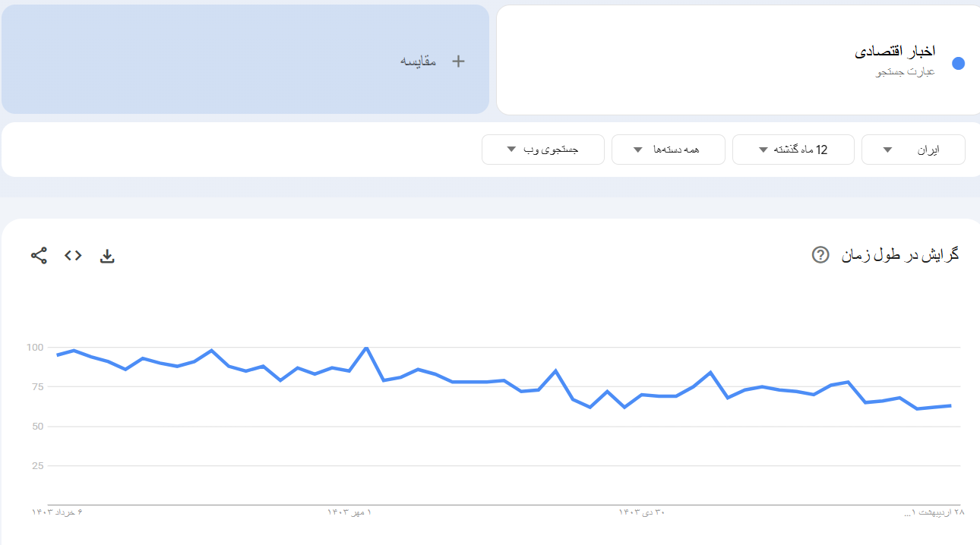
Task: Download the chart data as CSV
Action: (107, 256)
